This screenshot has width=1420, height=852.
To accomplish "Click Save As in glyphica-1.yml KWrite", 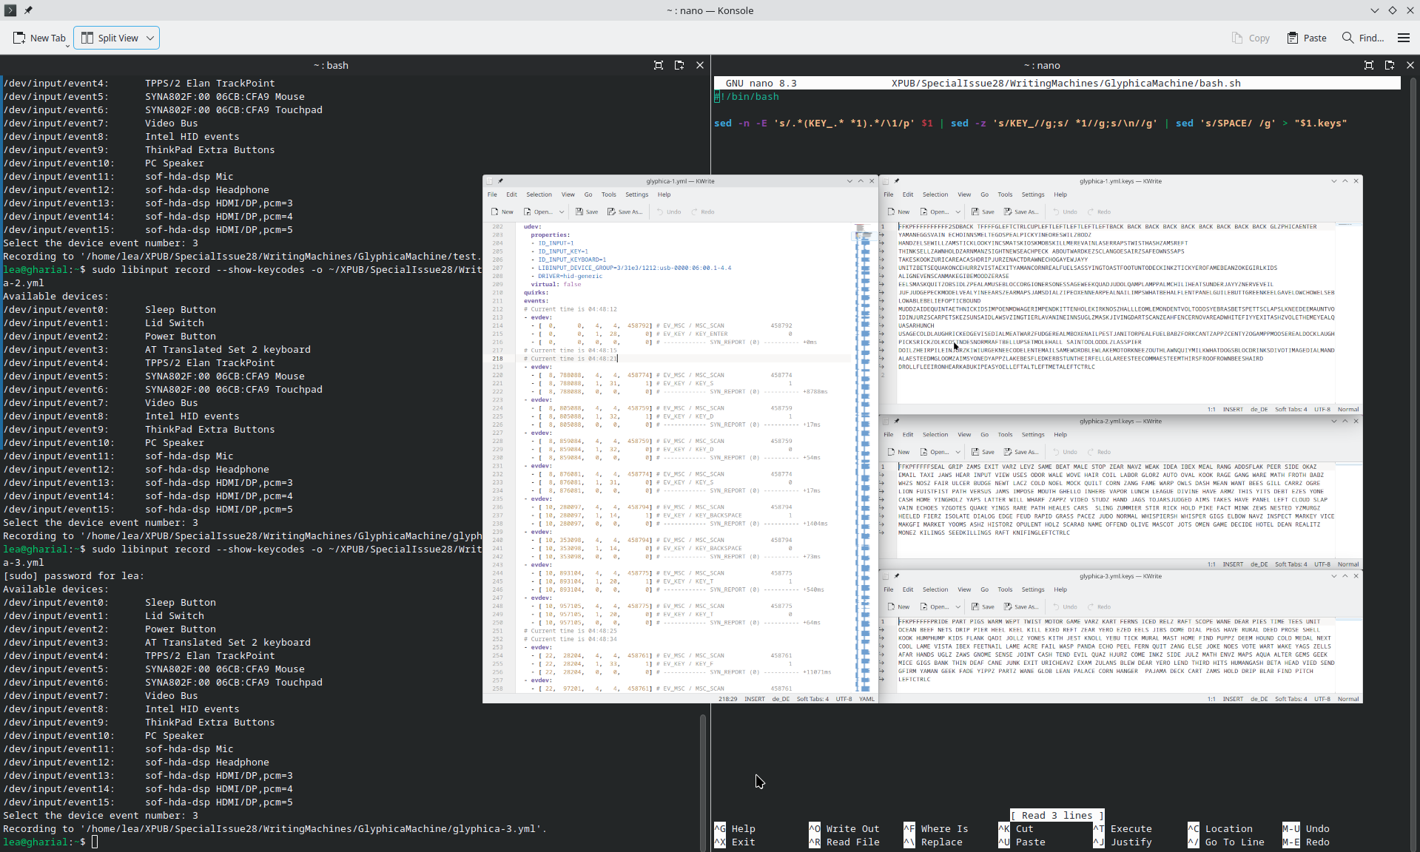I will click(625, 212).
